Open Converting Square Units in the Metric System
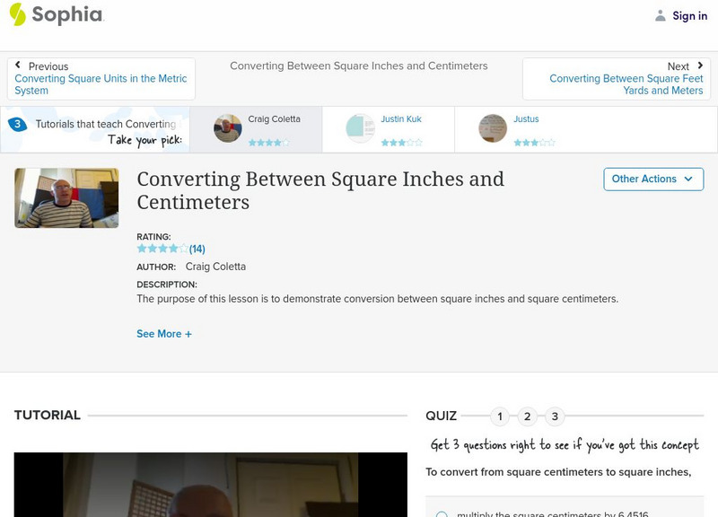Screen dimensions: 718x517 point(101,84)
